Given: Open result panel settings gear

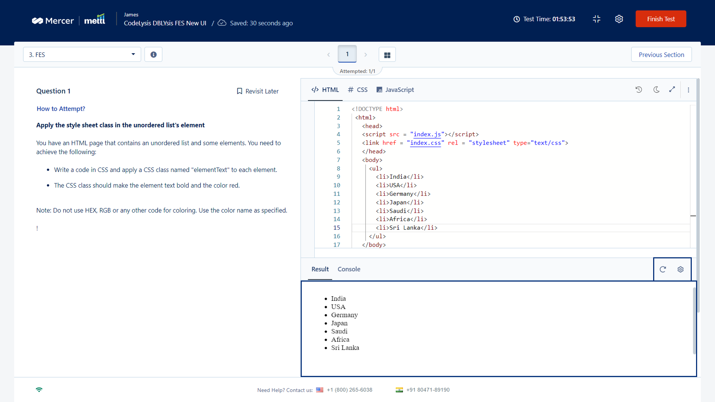Looking at the screenshot, I should coord(680,269).
